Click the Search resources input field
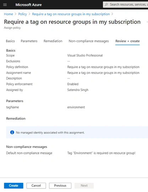 (x=126, y=5)
